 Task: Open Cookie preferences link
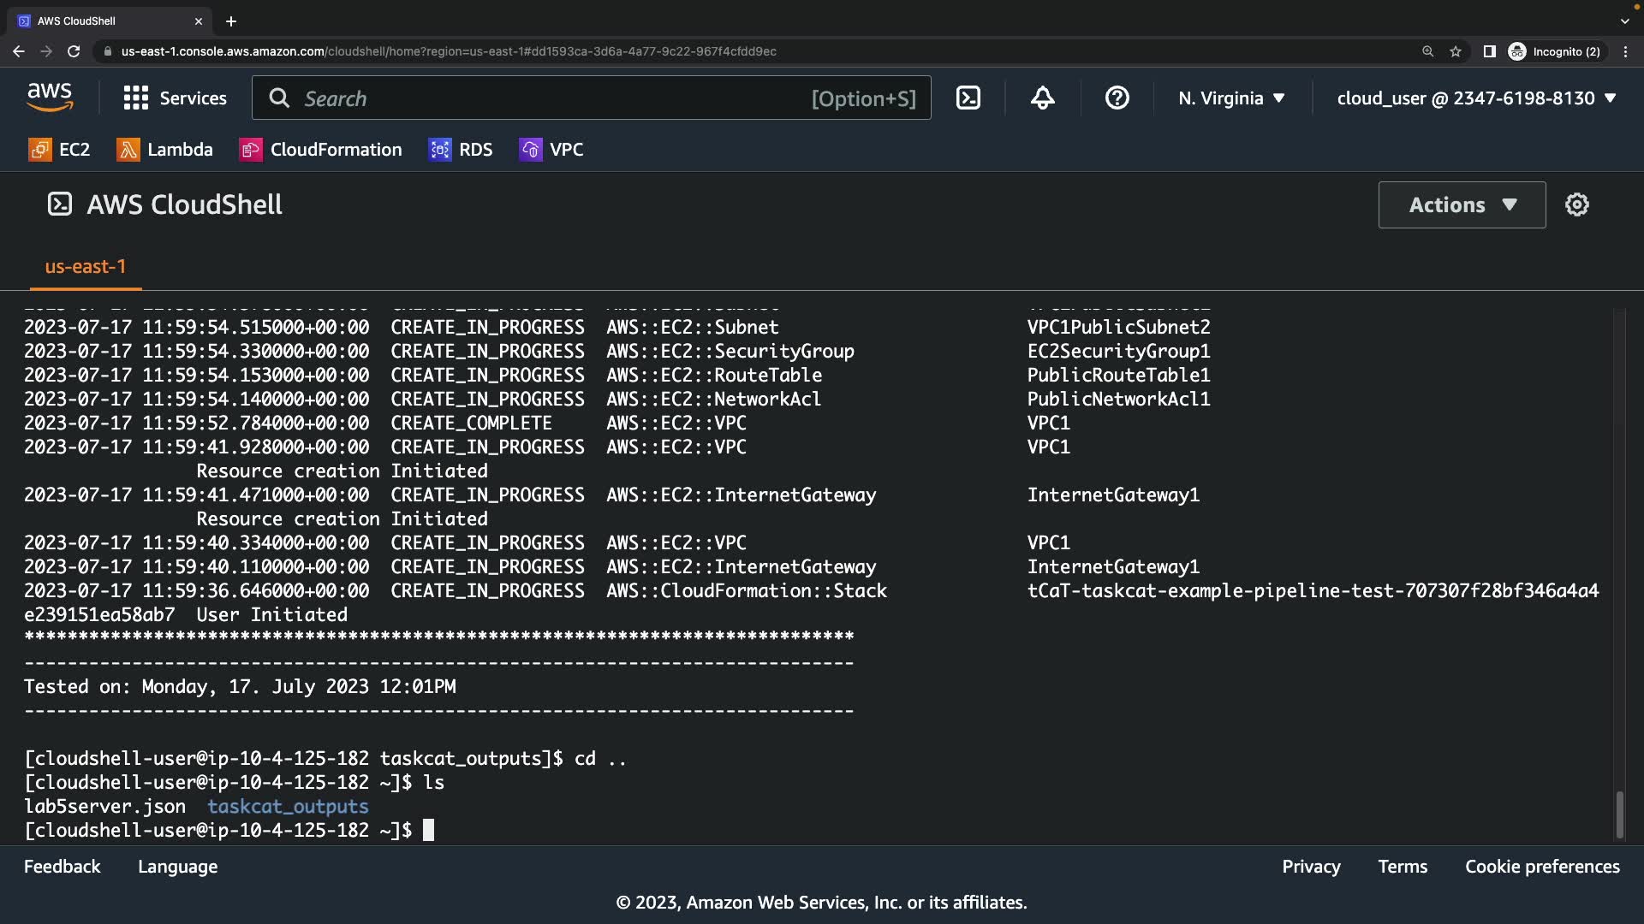point(1542,867)
